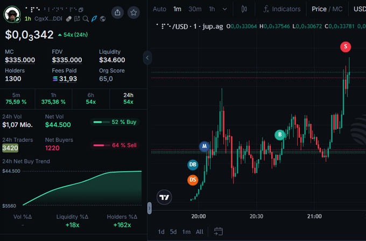Click the orange DS dev sell marker
This screenshot has width=366, height=241.
click(x=193, y=180)
